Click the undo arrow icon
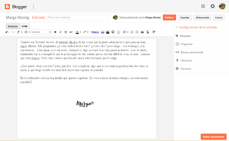229x141 pixels. (7, 32)
